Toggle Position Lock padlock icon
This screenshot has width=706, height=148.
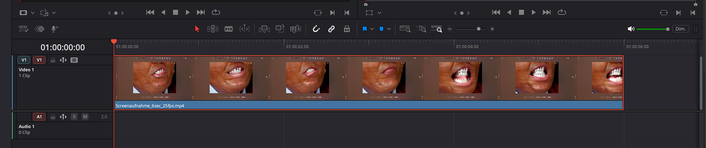click(347, 29)
